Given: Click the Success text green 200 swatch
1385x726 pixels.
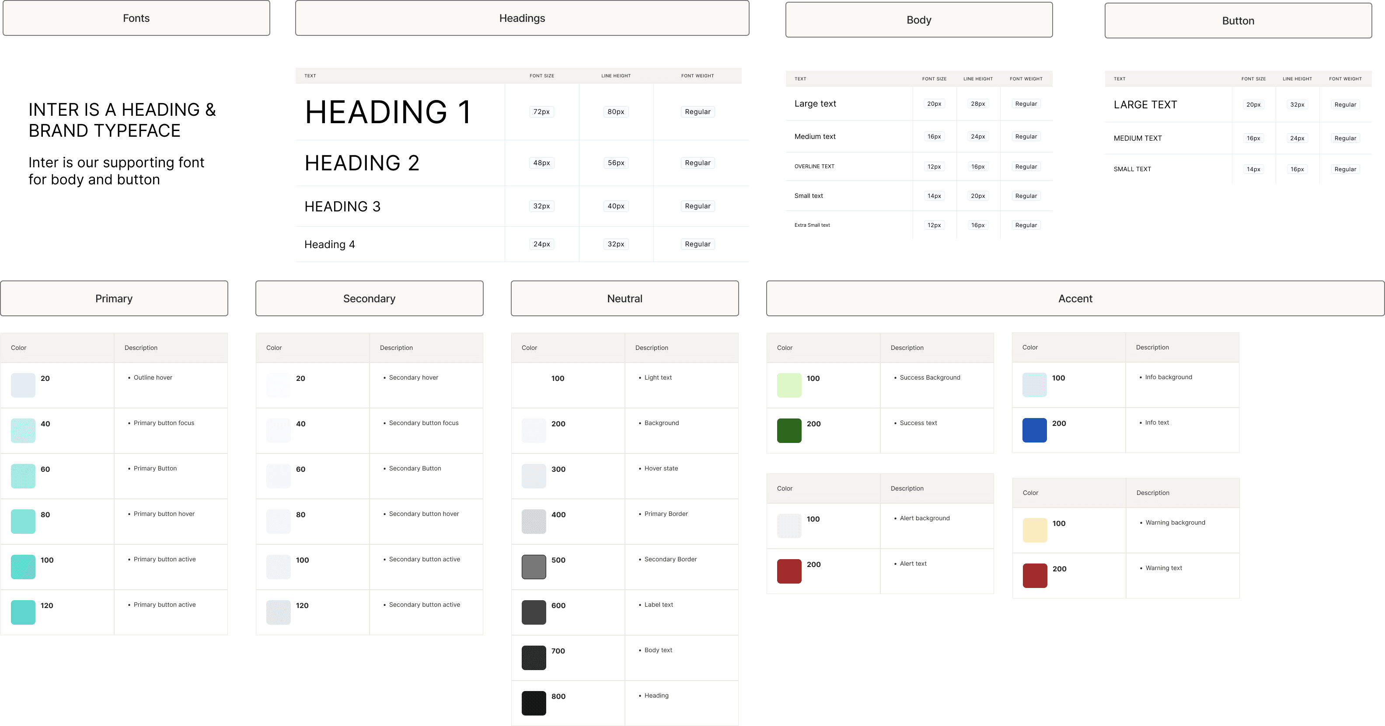Looking at the screenshot, I should tap(789, 431).
